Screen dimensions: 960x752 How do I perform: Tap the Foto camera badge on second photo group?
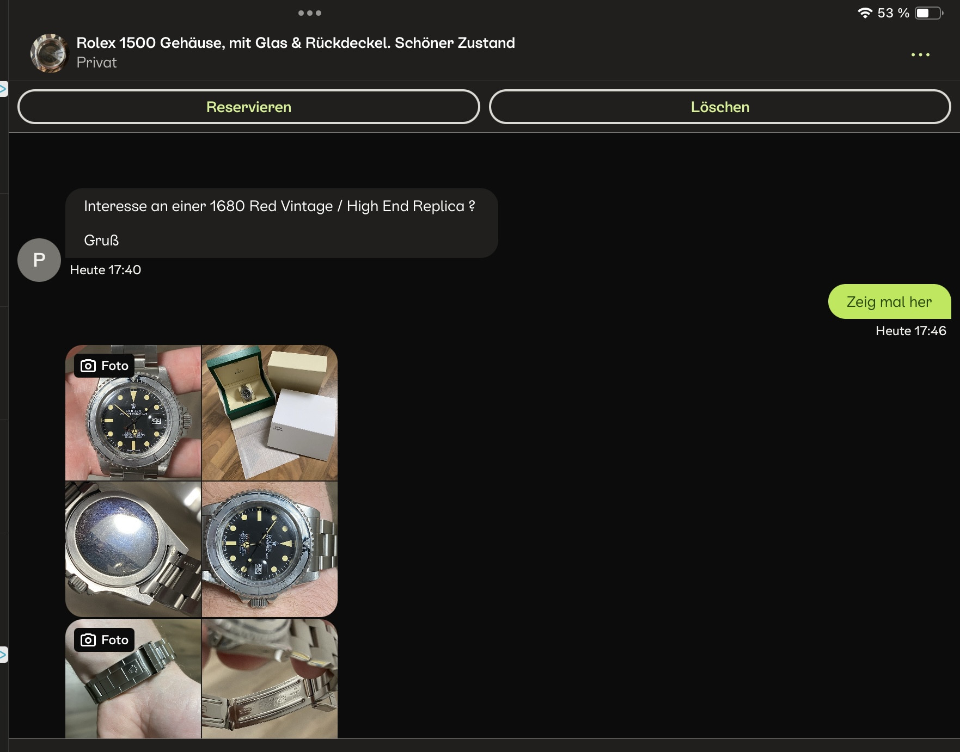coord(104,640)
